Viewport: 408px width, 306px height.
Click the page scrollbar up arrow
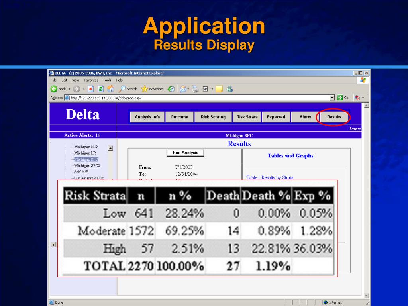pos(367,105)
